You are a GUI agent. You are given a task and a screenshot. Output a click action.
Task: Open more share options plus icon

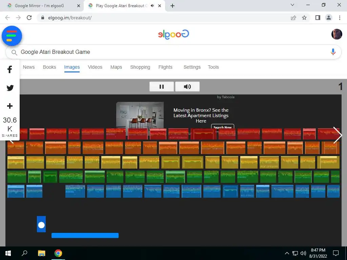[x=10, y=106]
